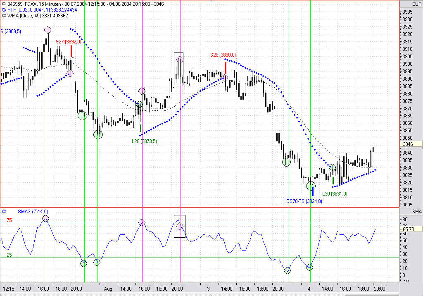Select the SMA3 (ZYK,5) indicator label
The width and height of the screenshot is (423, 296).
pos(33,212)
